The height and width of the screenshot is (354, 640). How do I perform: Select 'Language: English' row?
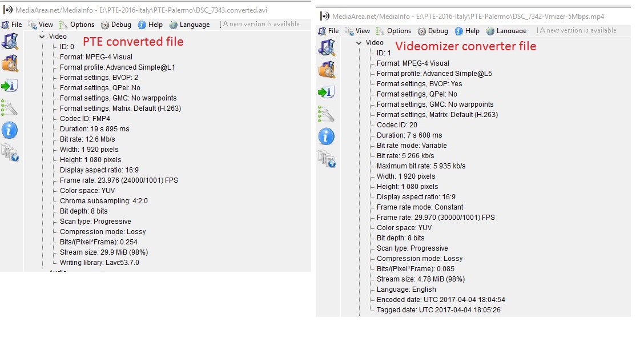pyautogui.click(x=406, y=289)
